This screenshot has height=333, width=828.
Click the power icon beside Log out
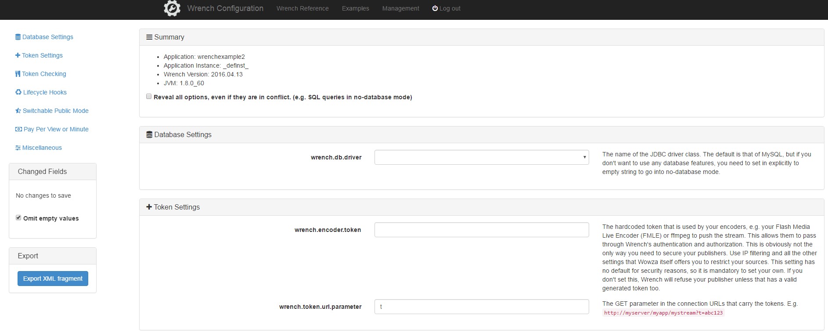coord(435,8)
